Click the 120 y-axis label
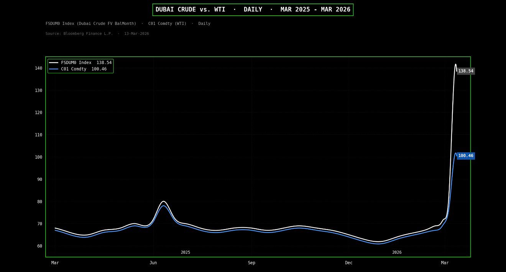506x272 pixels. point(39,113)
